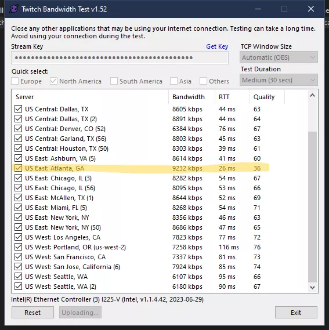Viewport: 329px width, 330px height.
Task: Uncheck US East: Ashburn, VA (5) server
Action: [19, 158]
